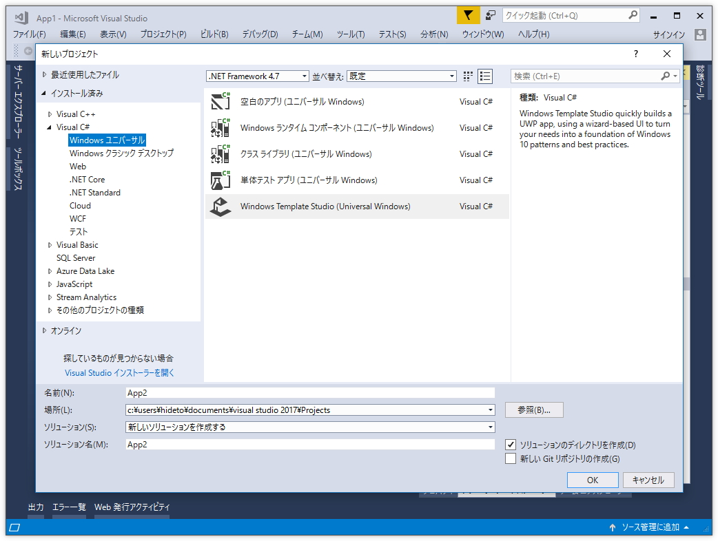Viewport: 718px width, 541px height.
Task: Toggle create solution directory checkbox
Action: [511, 445]
